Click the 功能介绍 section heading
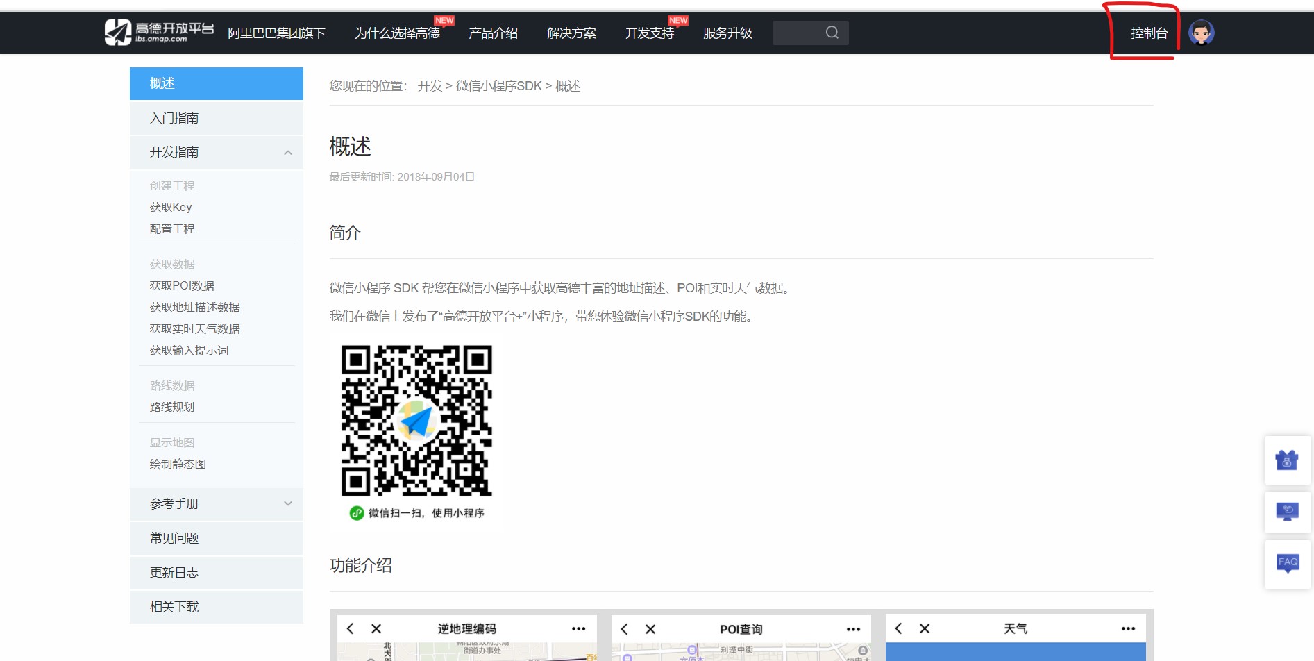Image resolution: width=1314 pixels, height=661 pixels. pos(360,565)
